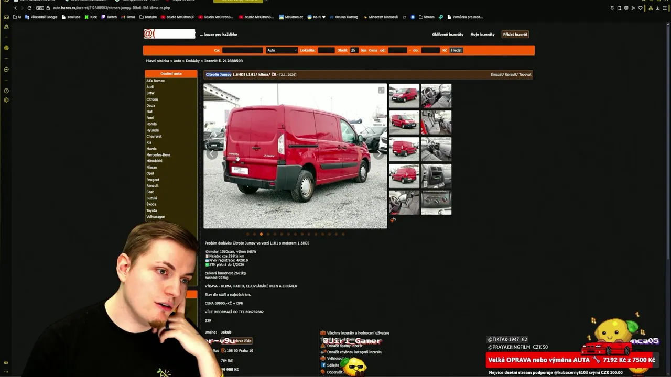
Task: Open the Kick bookmark
Action: (91, 17)
